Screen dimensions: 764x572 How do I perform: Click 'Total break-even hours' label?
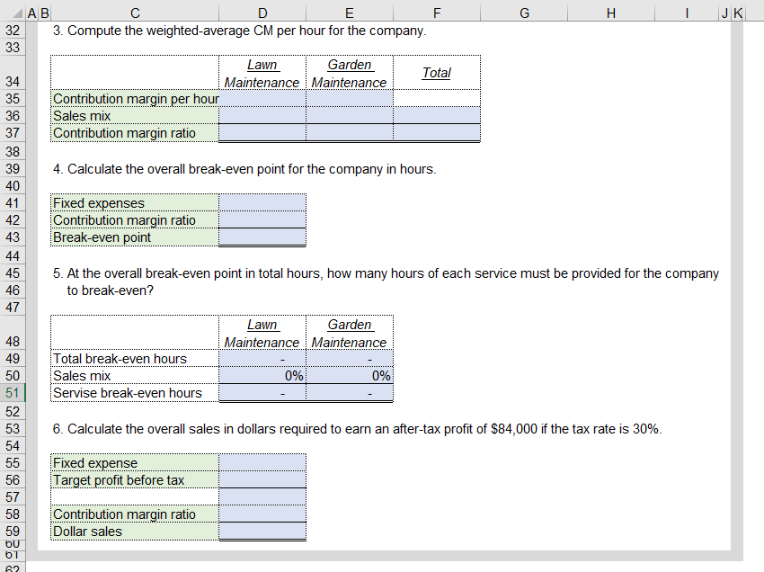(120, 359)
